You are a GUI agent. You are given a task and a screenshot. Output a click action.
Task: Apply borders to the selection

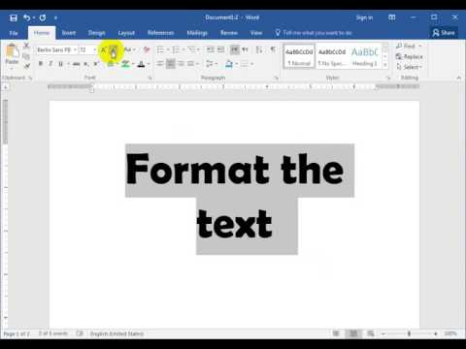245,64
